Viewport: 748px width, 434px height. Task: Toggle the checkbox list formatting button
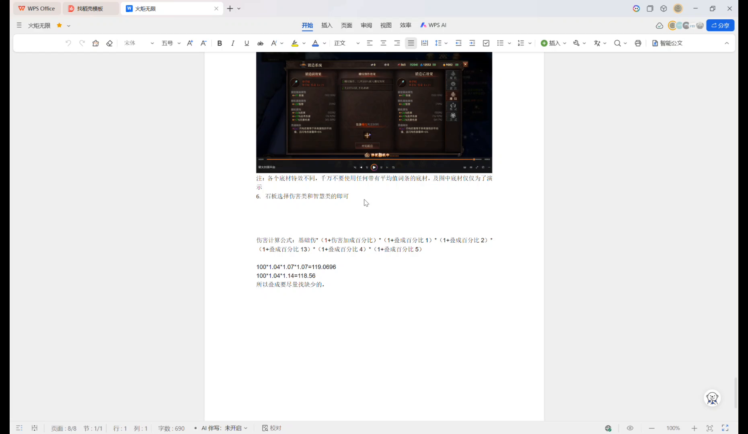click(x=486, y=43)
